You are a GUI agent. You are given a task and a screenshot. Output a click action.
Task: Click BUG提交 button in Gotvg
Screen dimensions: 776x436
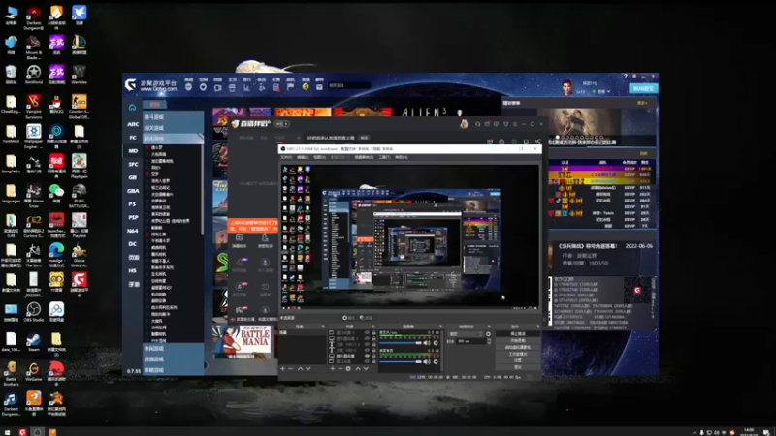[643, 88]
